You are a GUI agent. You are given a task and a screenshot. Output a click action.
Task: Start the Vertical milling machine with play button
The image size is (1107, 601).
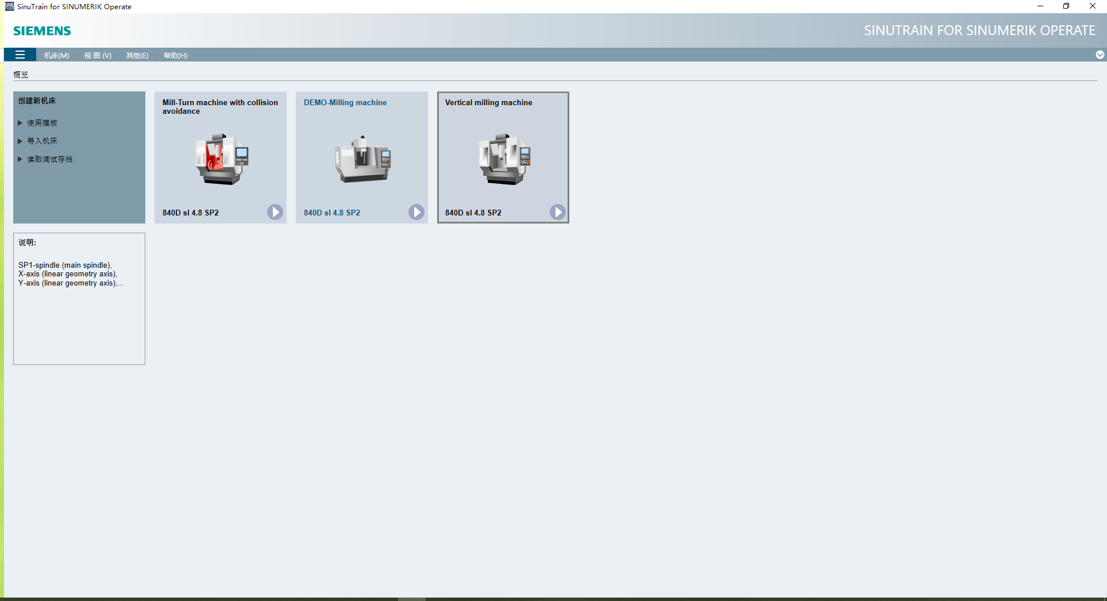(x=558, y=212)
